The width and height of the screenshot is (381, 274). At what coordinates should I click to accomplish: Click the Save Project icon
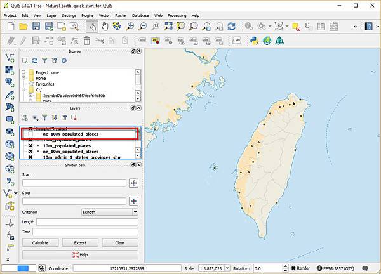pos(37,27)
